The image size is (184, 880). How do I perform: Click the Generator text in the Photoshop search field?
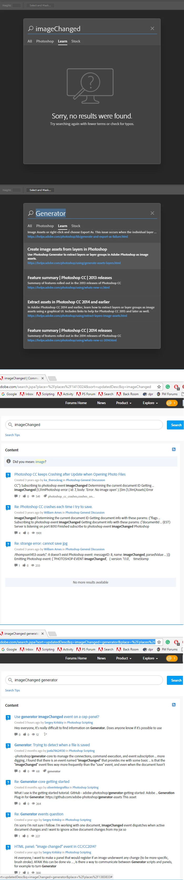click(51, 213)
